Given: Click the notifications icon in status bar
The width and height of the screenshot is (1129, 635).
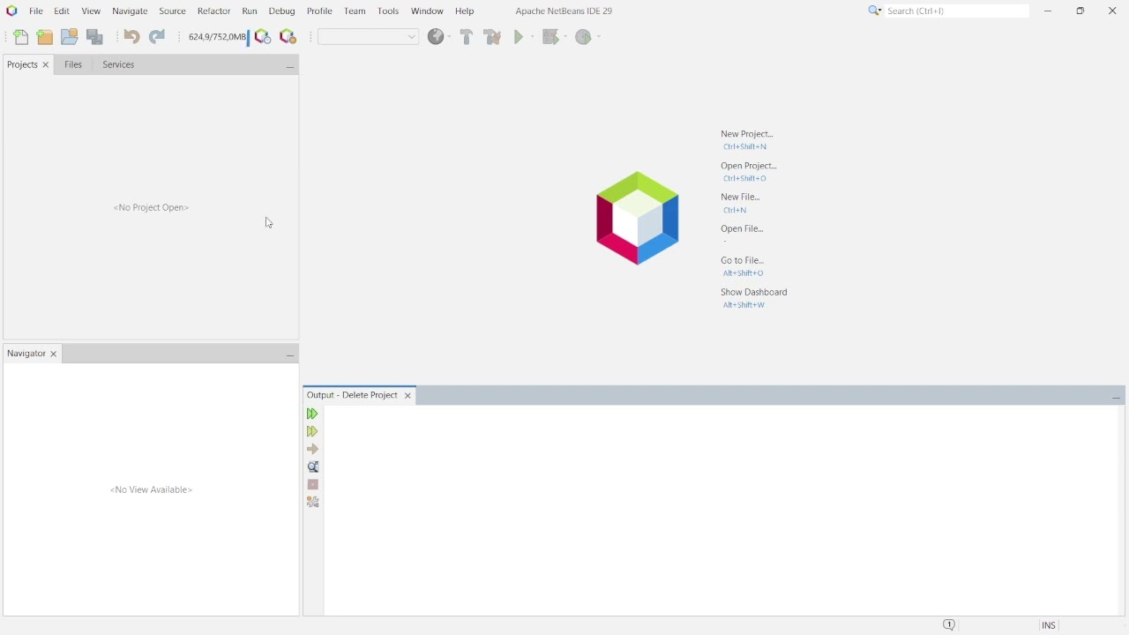Looking at the screenshot, I should [950, 626].
